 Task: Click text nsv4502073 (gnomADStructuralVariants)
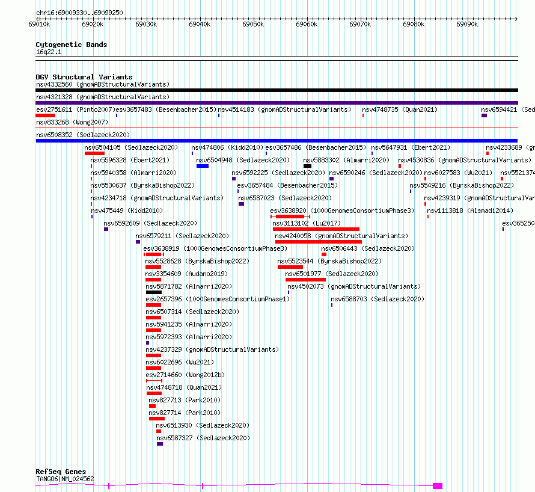coord(354,286)
